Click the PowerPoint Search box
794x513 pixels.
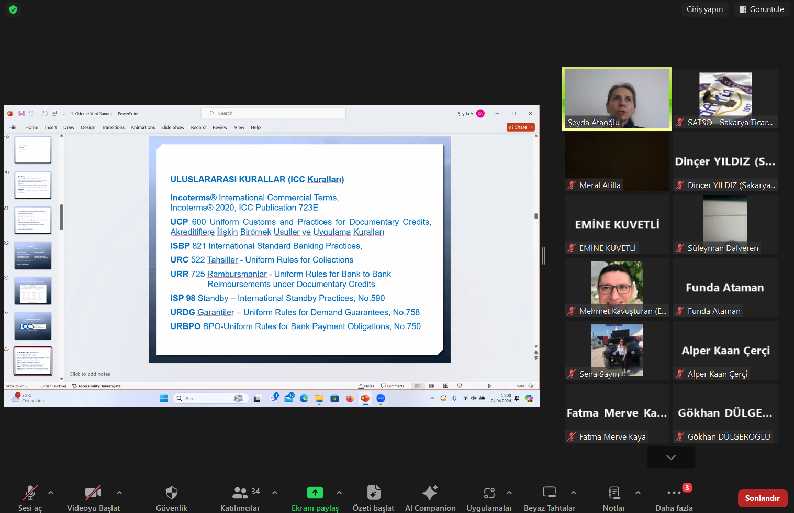273,113
